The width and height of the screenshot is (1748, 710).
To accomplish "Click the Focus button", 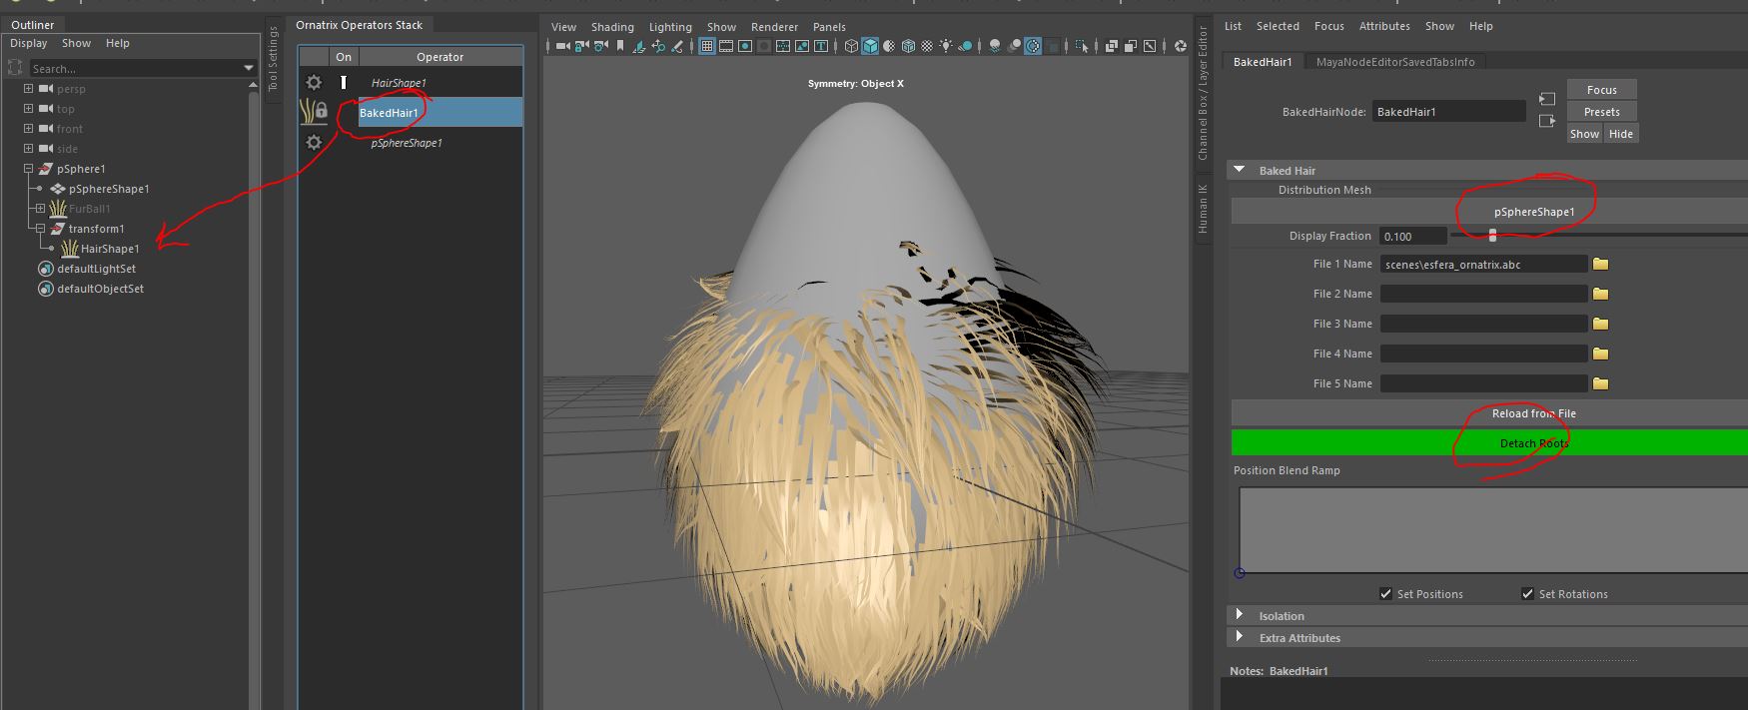I will [1601, 90].
